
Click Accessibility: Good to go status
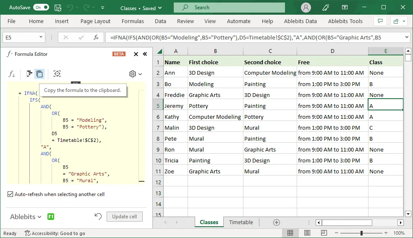pos(55,233)
